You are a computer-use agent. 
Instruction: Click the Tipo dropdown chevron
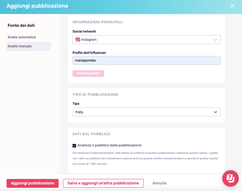click(215, 112)
